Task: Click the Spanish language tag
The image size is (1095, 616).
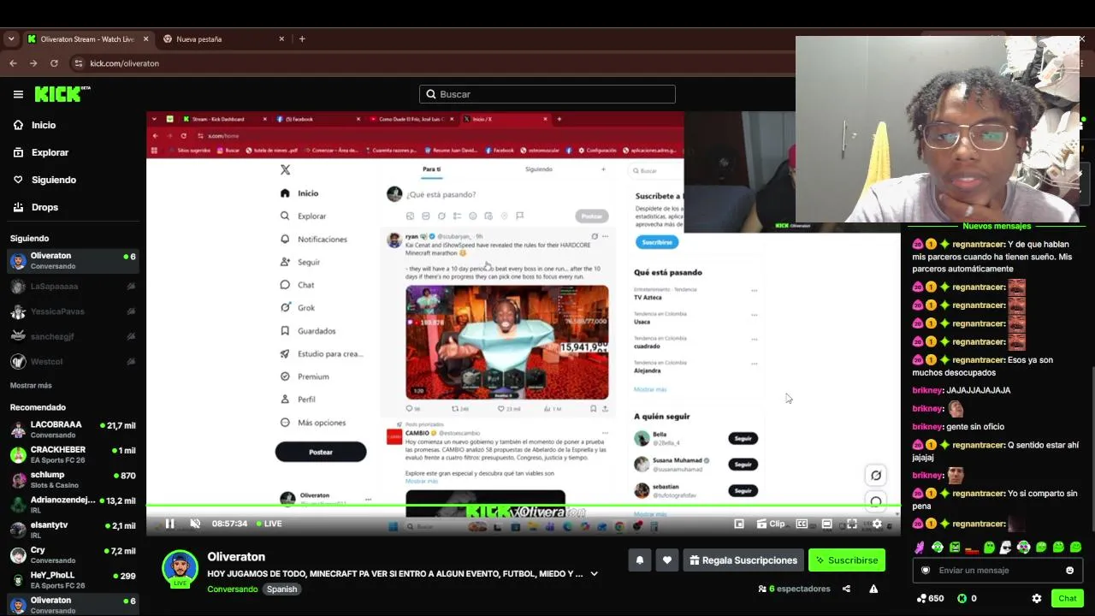Action: point(281,589)
